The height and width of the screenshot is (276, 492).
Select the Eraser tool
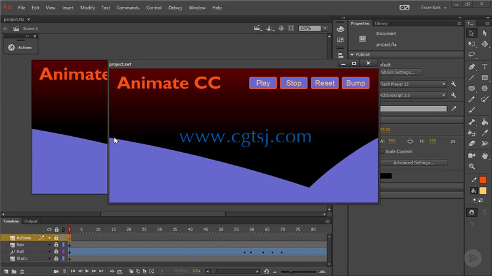pos(472,144)
